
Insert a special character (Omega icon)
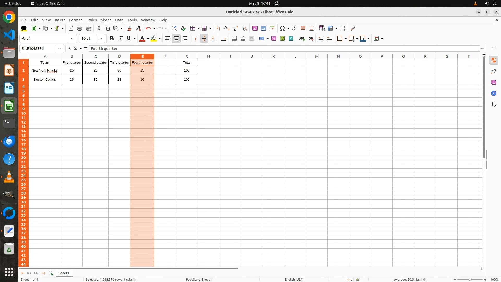(x=282, y=28)
